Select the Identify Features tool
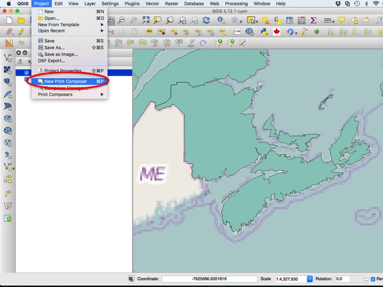Image resolution: width=383 pixels, height=287 pixels. pyautogui.click(x=221, y=20)
